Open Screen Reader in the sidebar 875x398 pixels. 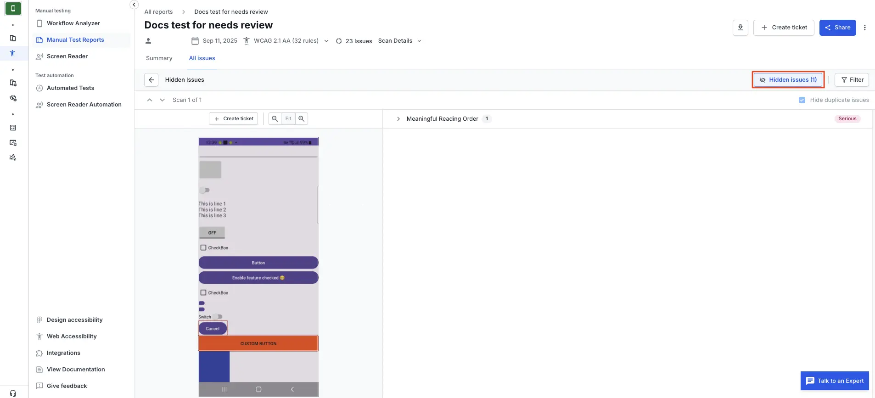67,56
